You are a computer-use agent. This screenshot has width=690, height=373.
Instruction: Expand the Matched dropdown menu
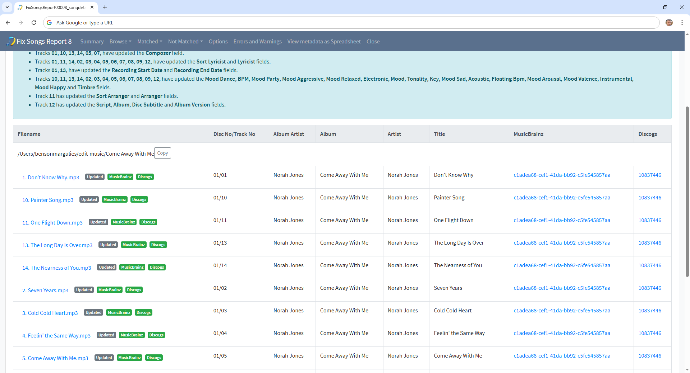pos(149,42)
